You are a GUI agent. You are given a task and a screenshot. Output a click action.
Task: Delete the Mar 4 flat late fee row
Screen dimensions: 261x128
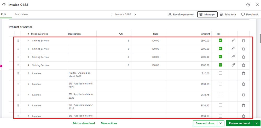(x=243, y=73)
